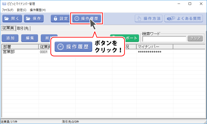Focus the 検索ワード input field
The width and height of the screenshot is (207, 124).
coord(164,39)
